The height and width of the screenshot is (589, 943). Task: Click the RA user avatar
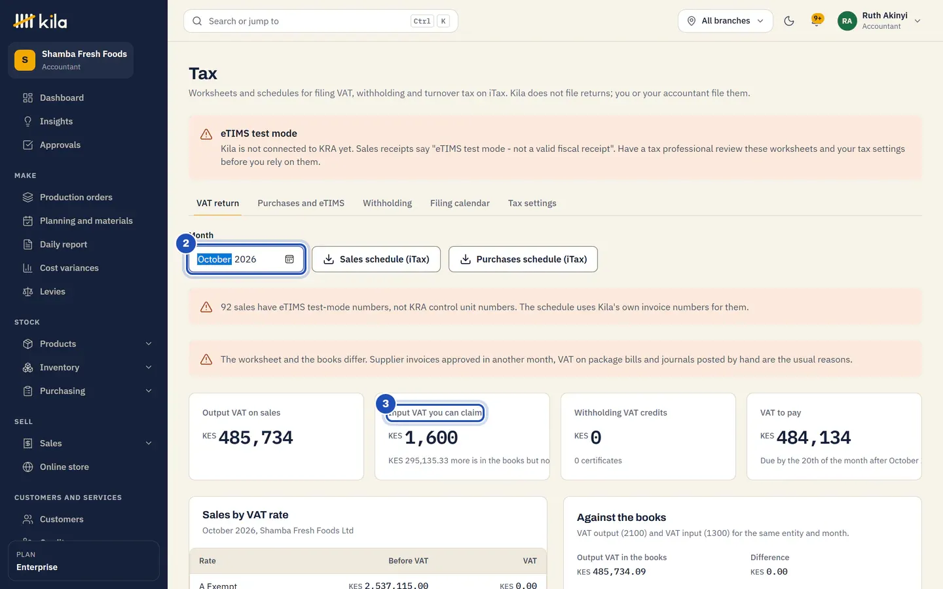[x=847, y=21]
